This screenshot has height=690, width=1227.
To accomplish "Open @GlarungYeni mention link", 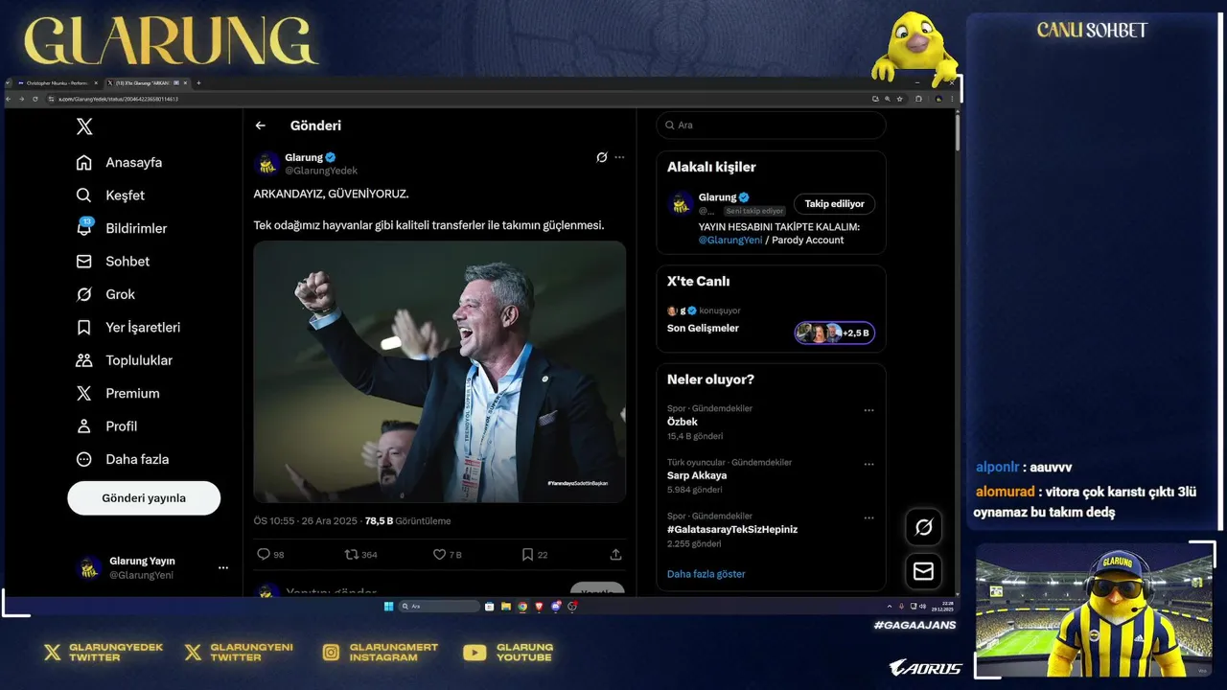I will [x=730, y=241].
